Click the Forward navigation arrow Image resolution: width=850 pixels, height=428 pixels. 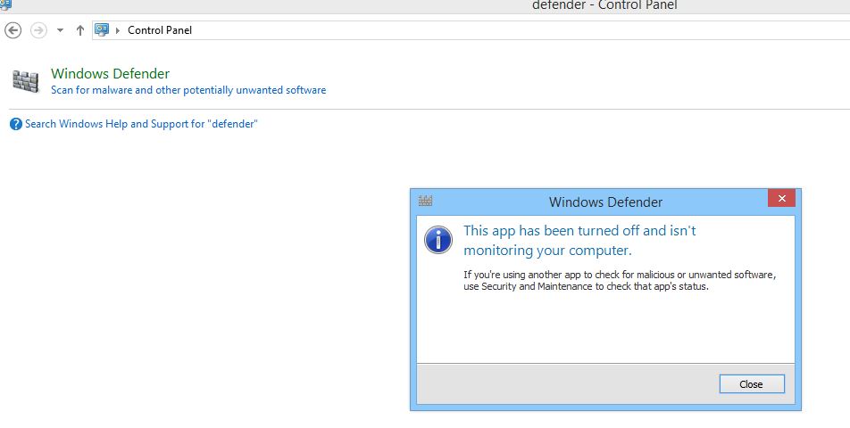click(38, 30)
